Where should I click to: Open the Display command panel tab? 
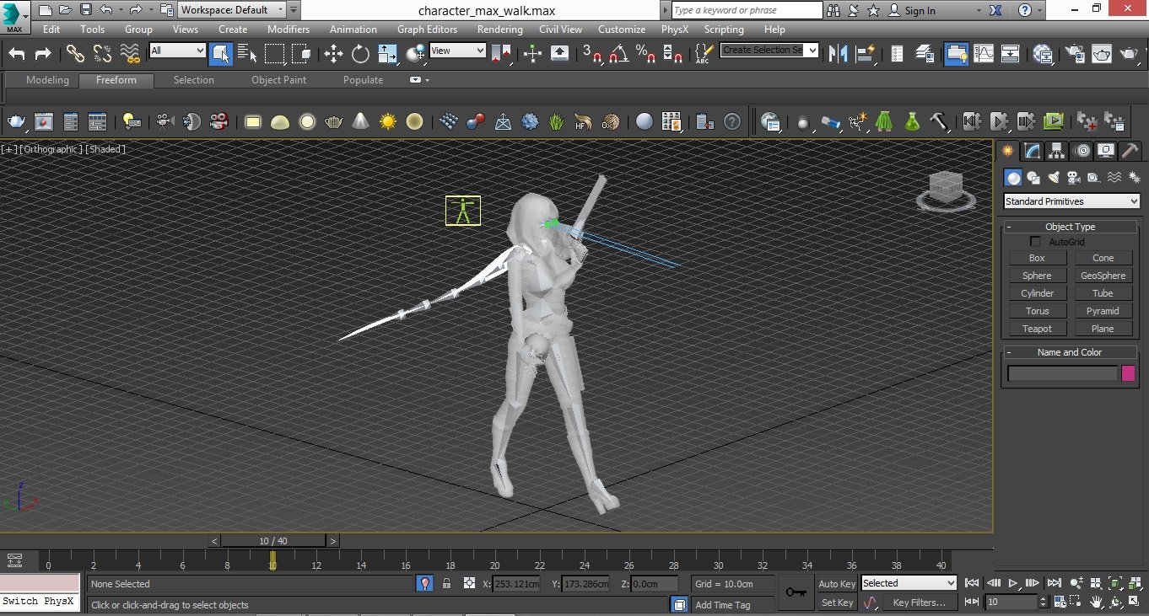pyautogui.click(x=1106, y=152)
